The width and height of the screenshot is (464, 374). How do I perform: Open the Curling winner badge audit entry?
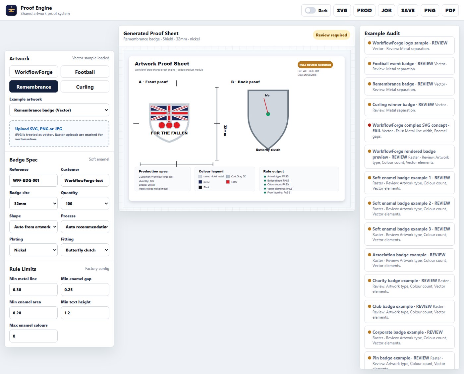pyautogui.click(x=409, y=107)
